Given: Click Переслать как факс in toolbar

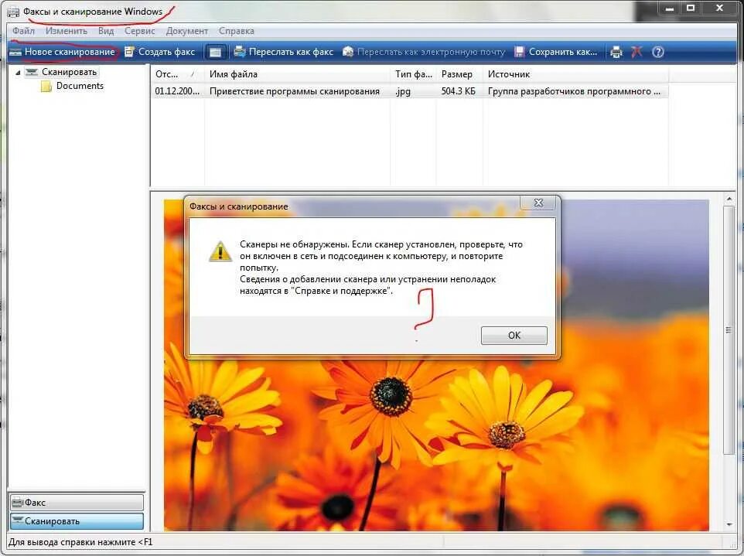Looking at the screenshot, I should pos(283,52).
